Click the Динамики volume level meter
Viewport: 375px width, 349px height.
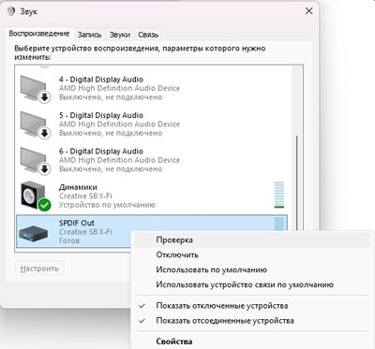pyautogui.click(x=279, y=195)
